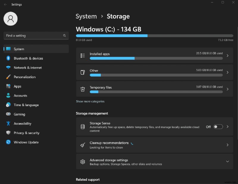Click the search magnifier icon
The image size is (238, 184).
pyautogui.click(x=64, y=35)
